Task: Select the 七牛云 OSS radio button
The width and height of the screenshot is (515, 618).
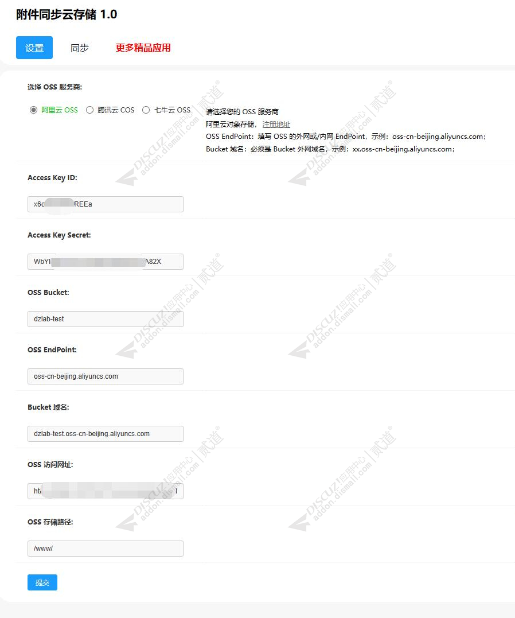Action: tap(146, 110)
